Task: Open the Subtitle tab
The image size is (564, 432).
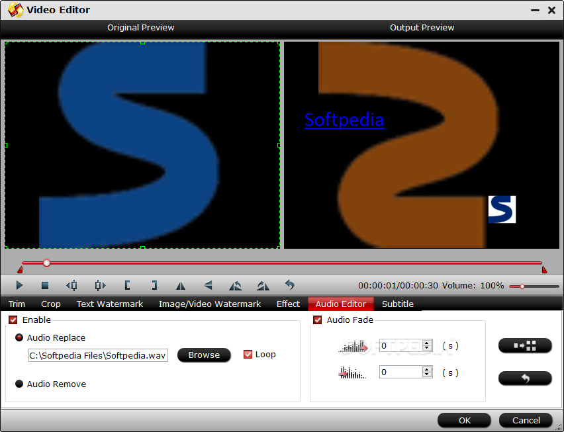Action: (x=397, y=304)
